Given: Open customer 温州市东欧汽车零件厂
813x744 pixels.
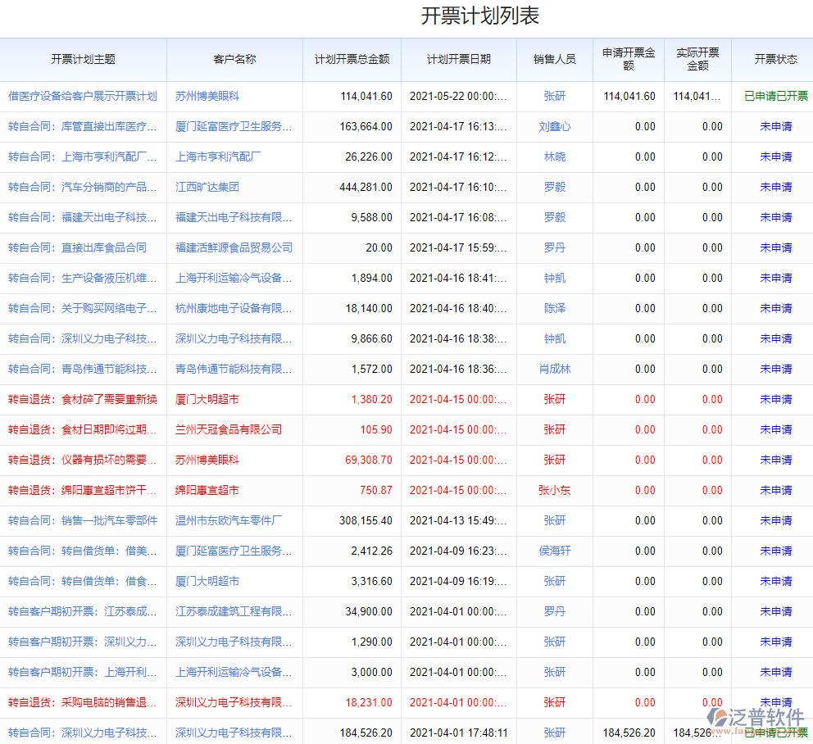Looking at the screenshot, I should [x=229, y=520].
